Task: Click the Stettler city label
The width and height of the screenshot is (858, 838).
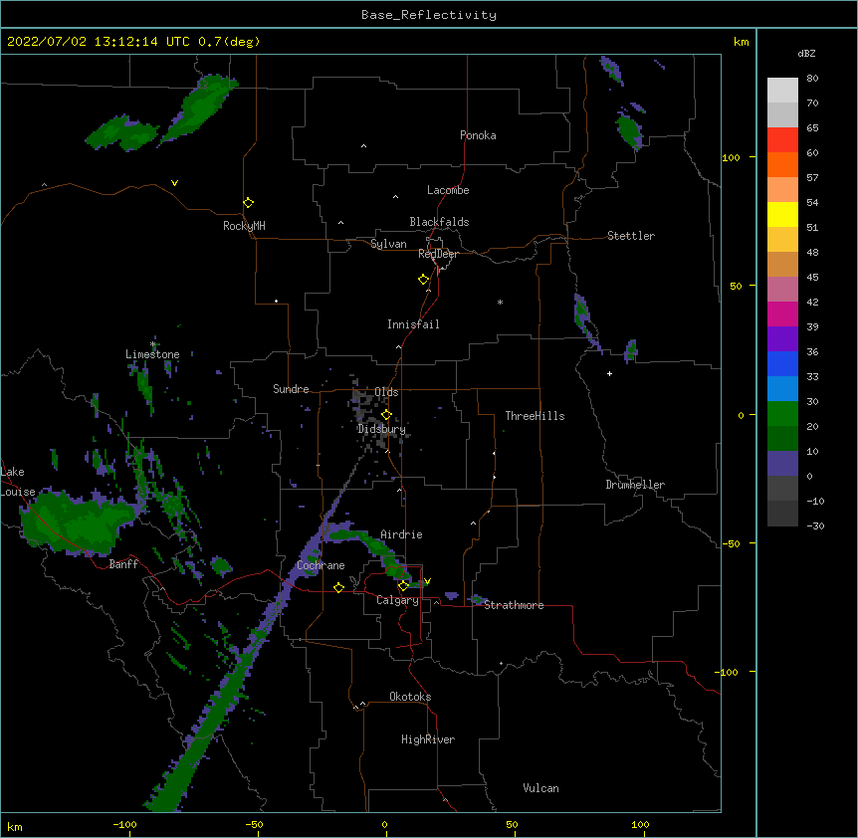Action: click(x=630, y=236)
